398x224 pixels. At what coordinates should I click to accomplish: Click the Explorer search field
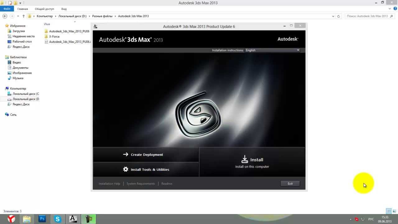[370, 16]
